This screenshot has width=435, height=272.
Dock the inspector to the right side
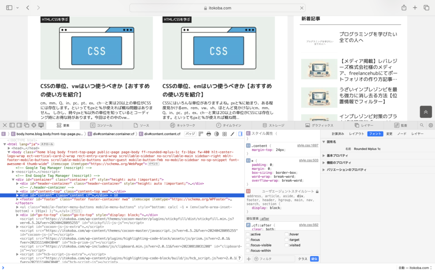[x=19, y=125]
